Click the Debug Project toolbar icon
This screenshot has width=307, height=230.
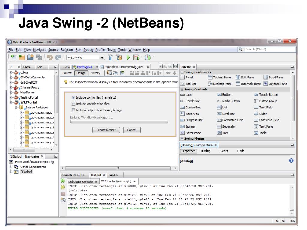point(136,57)
